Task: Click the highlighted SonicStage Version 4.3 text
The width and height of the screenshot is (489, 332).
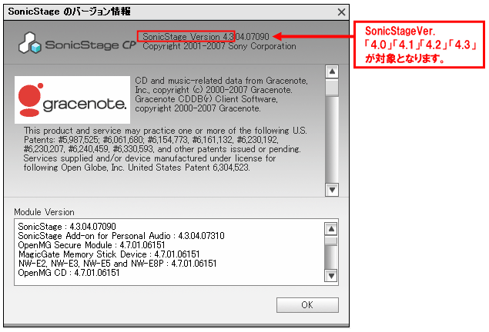Action: pyautogui.click(x=203, y=36)
